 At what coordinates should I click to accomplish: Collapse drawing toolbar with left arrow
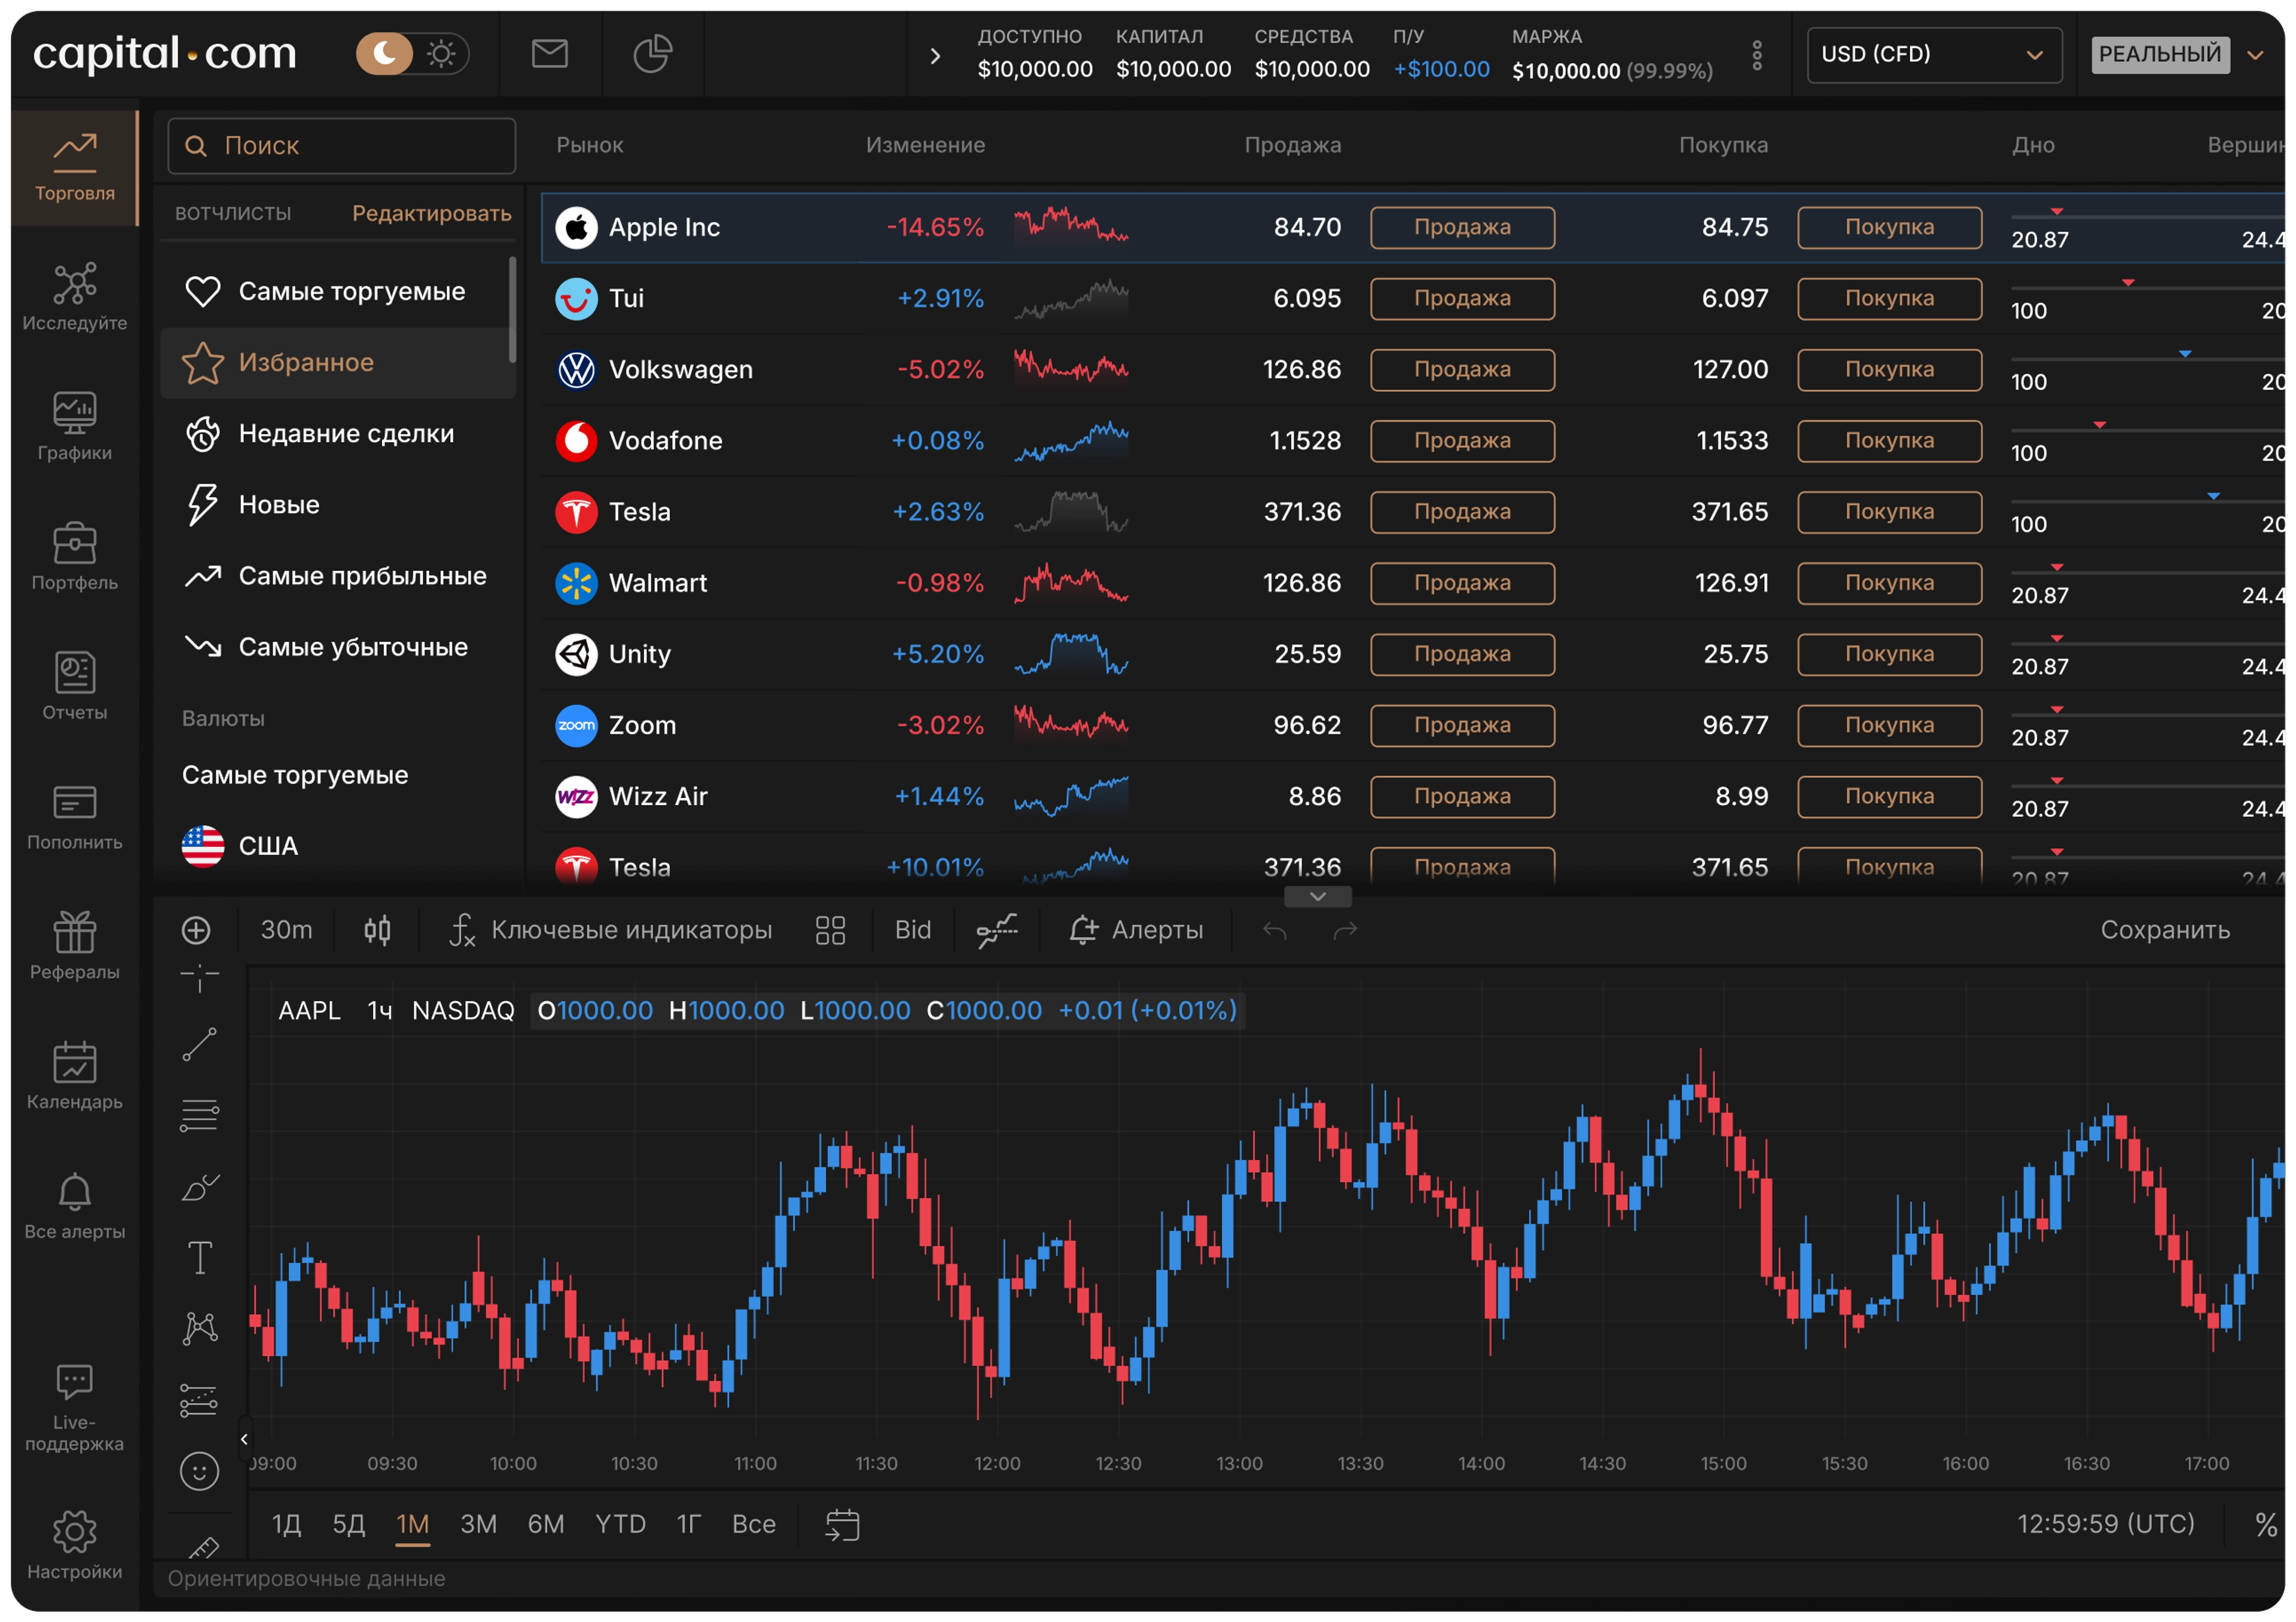click(x=244, y=1440)
